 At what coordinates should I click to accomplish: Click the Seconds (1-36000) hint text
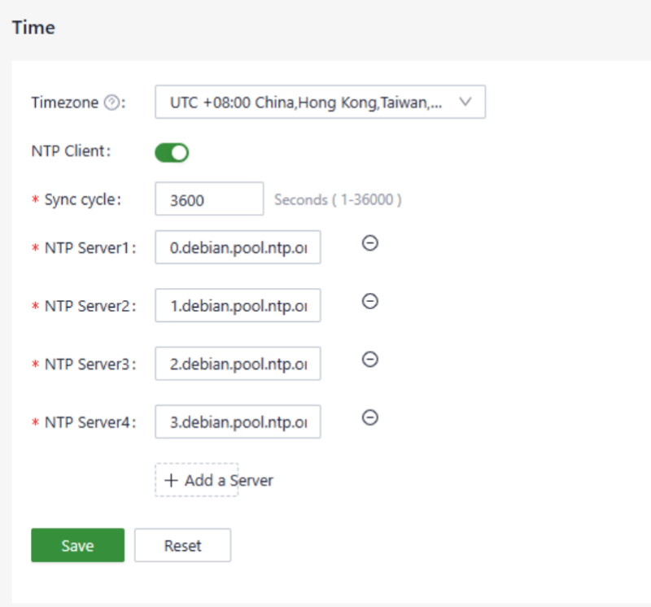click(338, 199)
